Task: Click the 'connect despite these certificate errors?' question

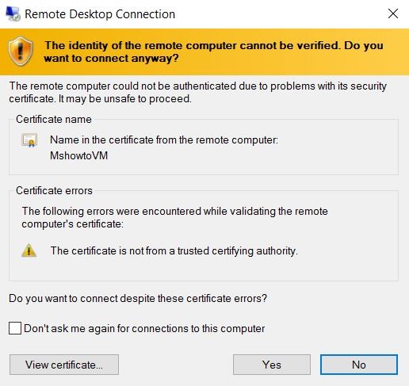Action: point(138,299)
